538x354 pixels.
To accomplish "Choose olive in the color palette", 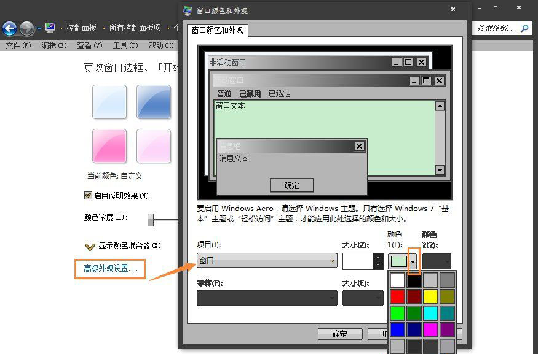I will (x=447, y=296).
